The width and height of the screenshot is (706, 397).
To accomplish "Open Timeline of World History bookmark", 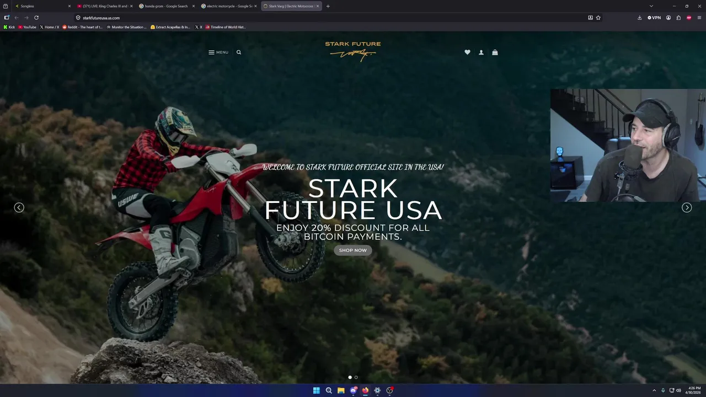I will pos(226,27).
